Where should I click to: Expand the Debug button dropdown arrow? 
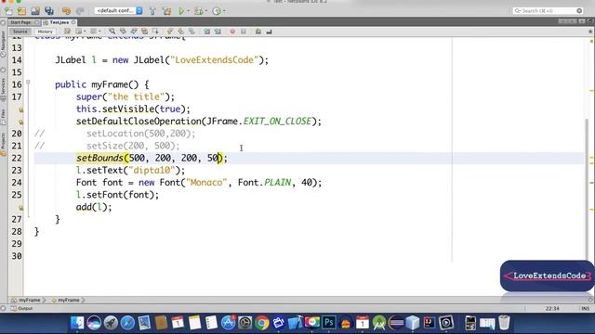pyautogui.click(x=205, y=11)
